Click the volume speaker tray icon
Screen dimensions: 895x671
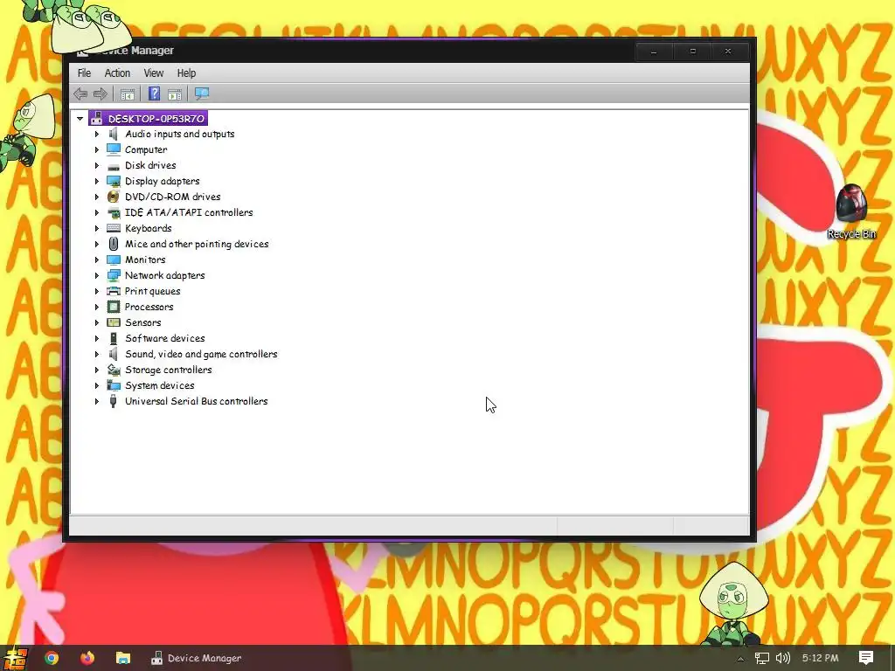[783, 658]
